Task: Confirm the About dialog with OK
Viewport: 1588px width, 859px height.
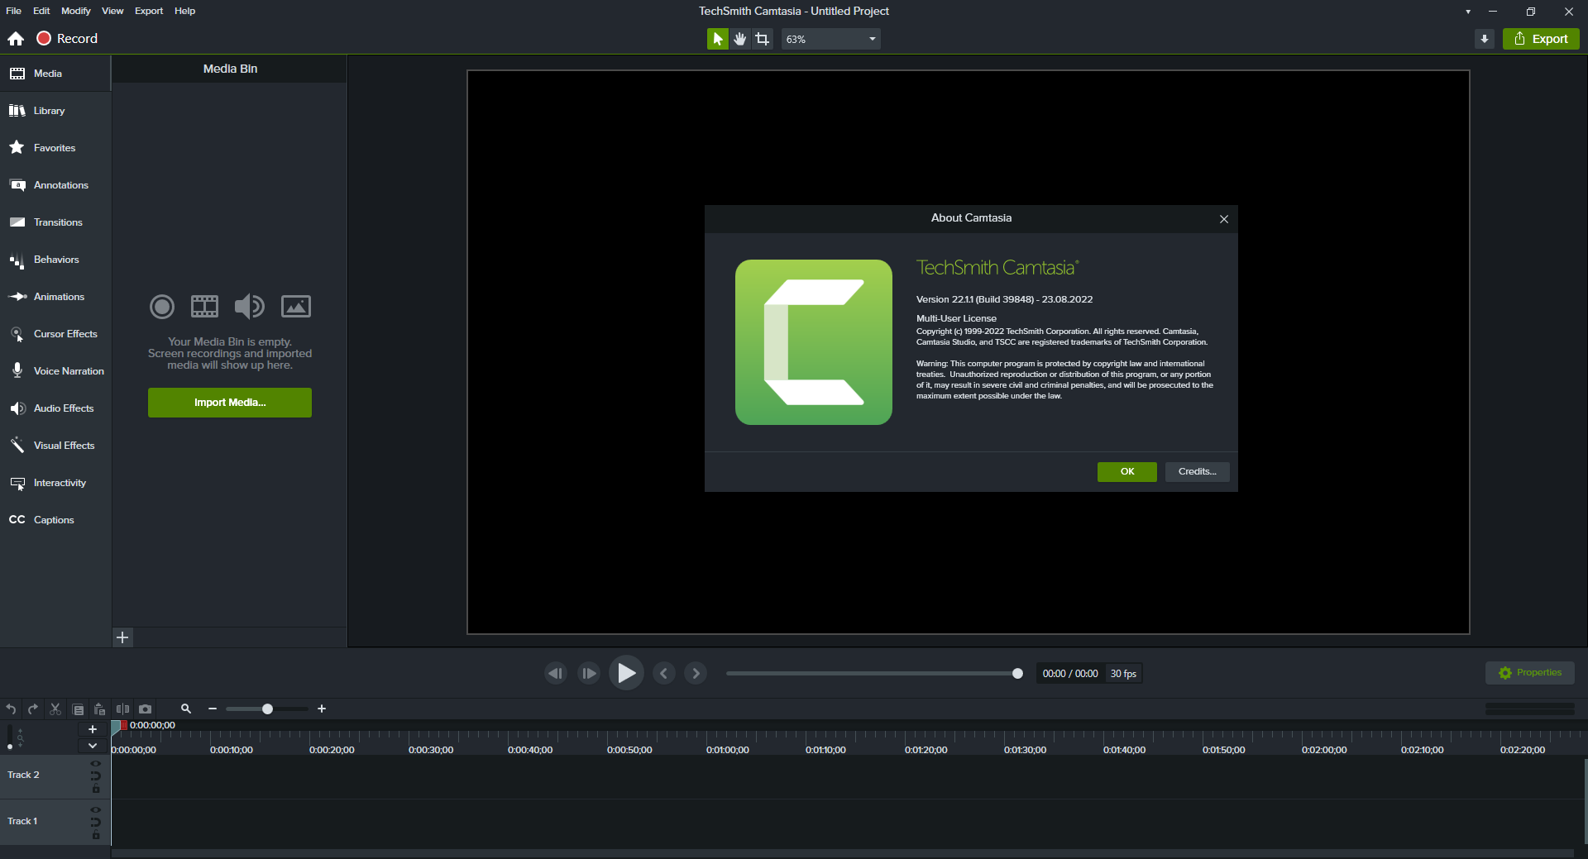Action: point(1127,471)
